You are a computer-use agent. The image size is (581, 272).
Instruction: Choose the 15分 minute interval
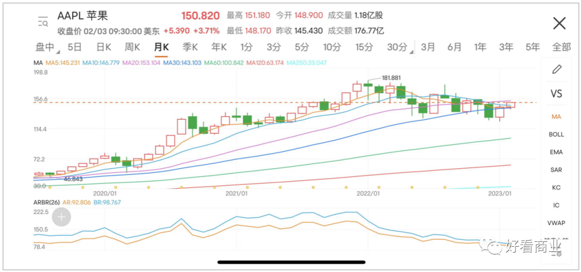coord(364,47)
